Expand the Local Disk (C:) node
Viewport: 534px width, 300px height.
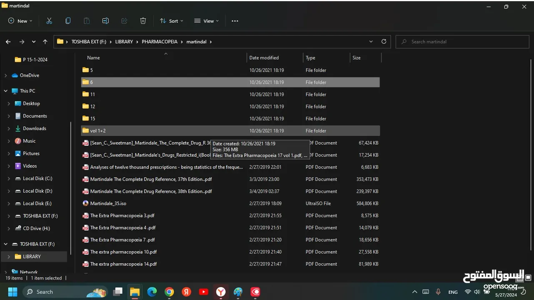[9, 178]
